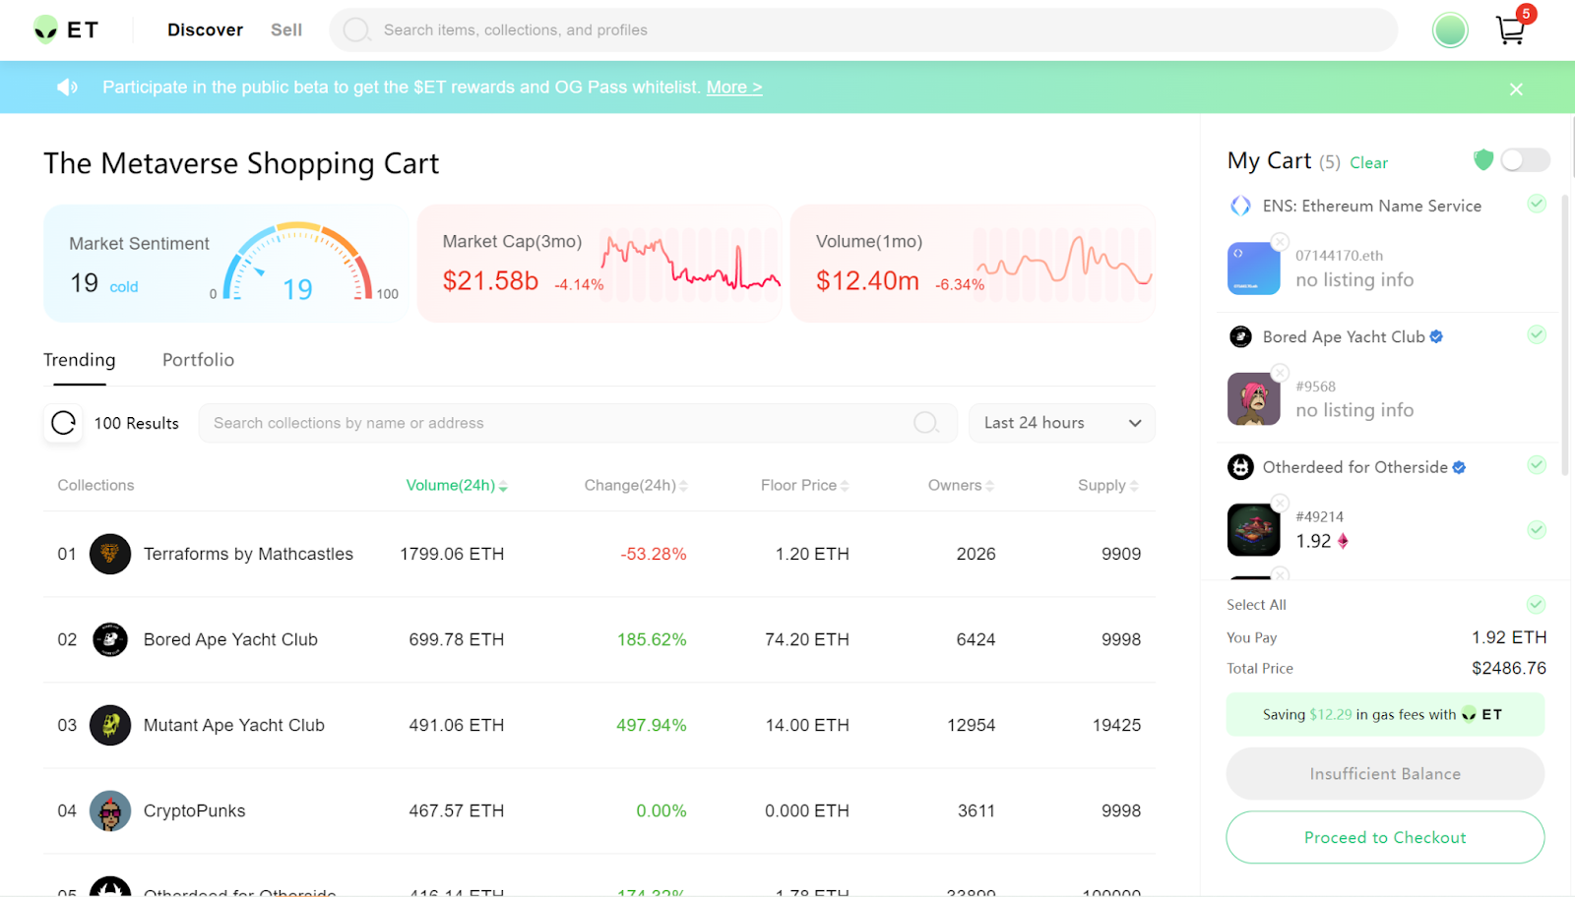
Task: Open the CryptoPunks collection name
Action: point(195,811)
